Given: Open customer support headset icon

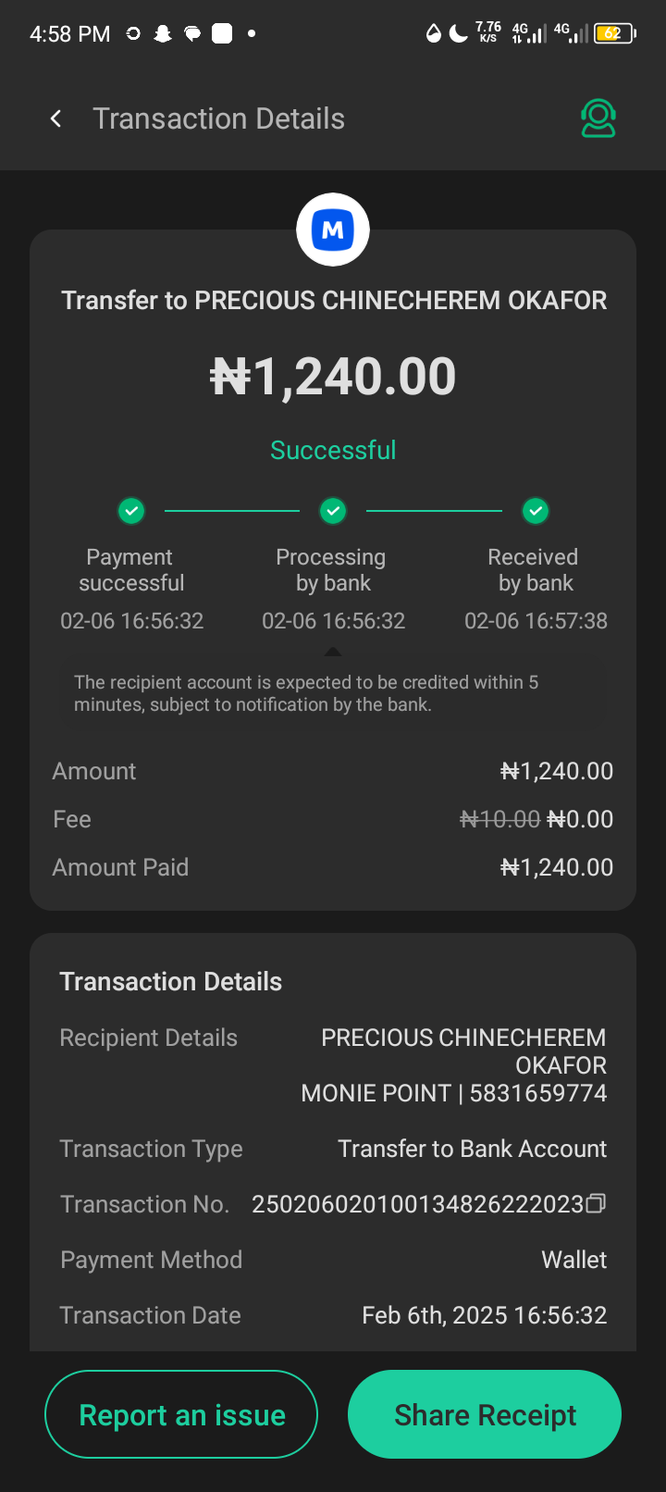Looking at the screenshot, I should click(x=598, y=118).
